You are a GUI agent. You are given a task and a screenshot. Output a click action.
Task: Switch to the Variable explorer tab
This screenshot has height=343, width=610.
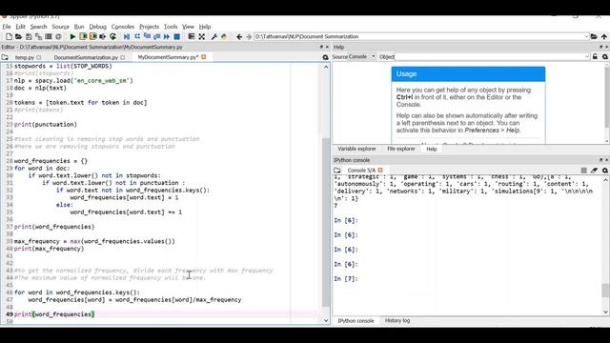[x=356, y=149]
